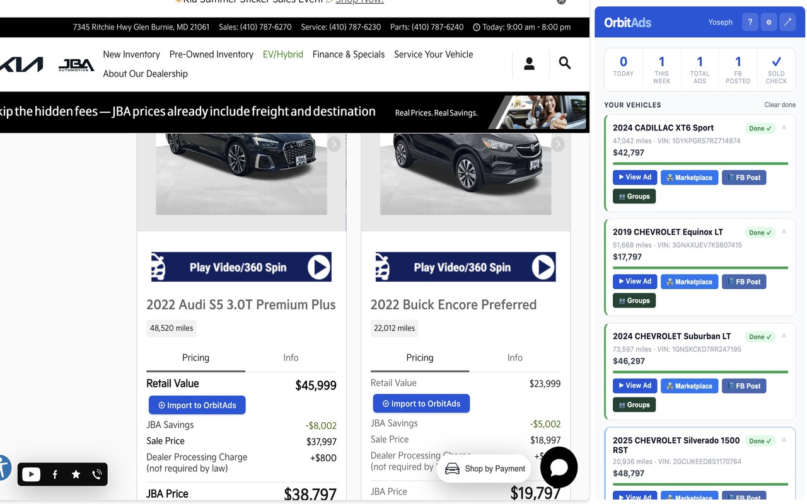
Task: Click the YouTube icon in floating bar
Action: 31,474
